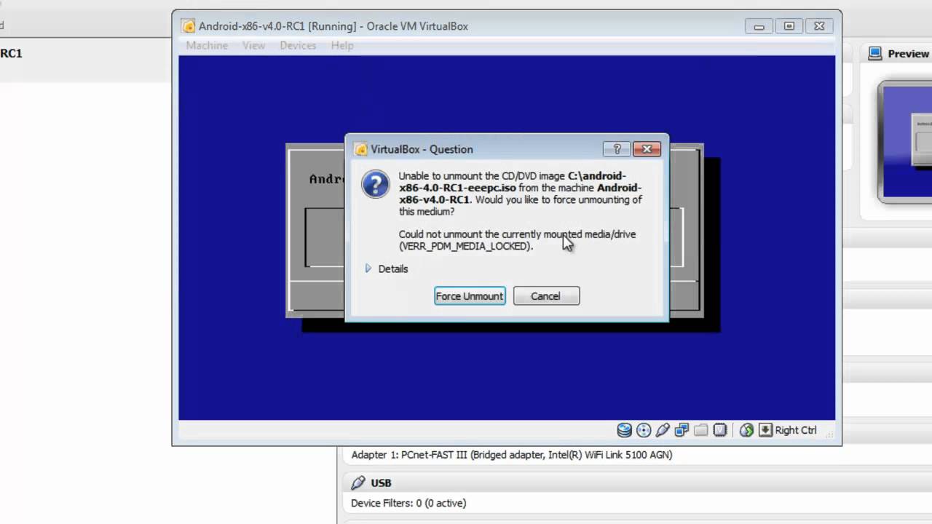Viewport: 932px width, 524px height.
Task: Open the Preview panel dropdown
Action: 908,53
